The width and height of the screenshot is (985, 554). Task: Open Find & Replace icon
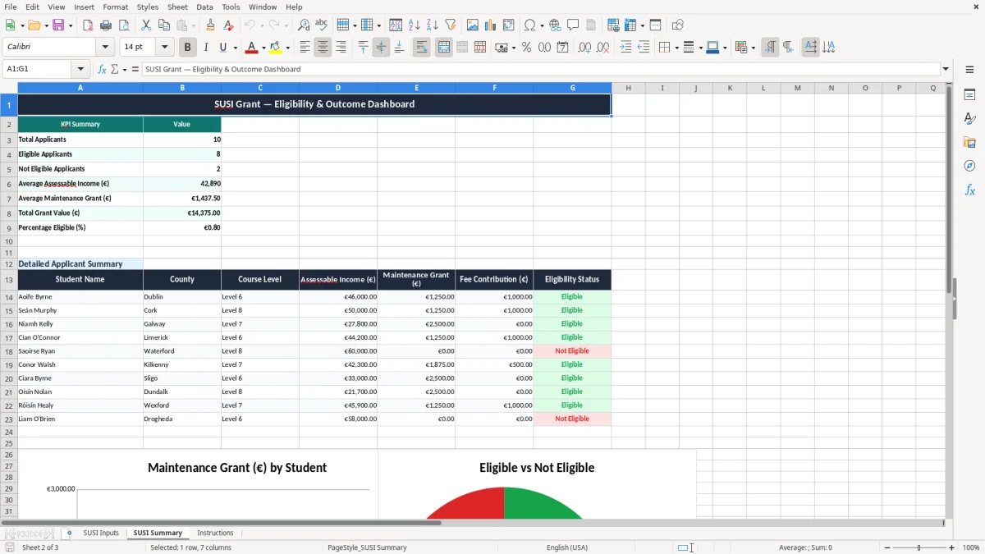[x=304, y=25]
